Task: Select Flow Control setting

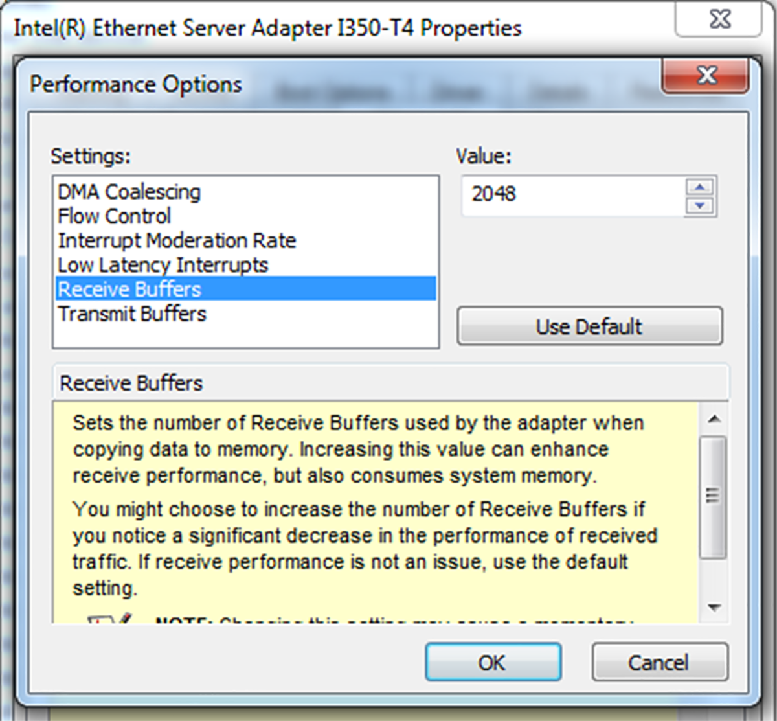Action: [x=245, y=216]
